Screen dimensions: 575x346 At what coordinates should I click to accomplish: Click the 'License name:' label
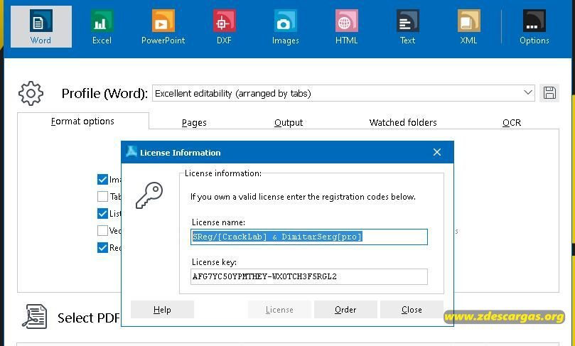click(219, 222)
